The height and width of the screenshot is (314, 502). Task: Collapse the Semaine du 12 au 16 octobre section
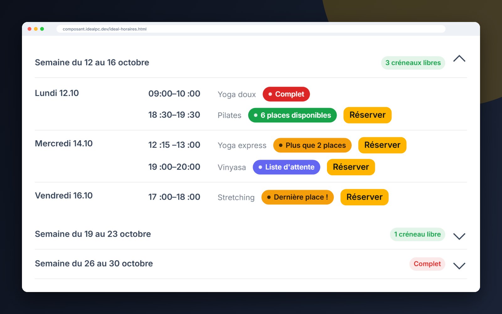point(459,59)
